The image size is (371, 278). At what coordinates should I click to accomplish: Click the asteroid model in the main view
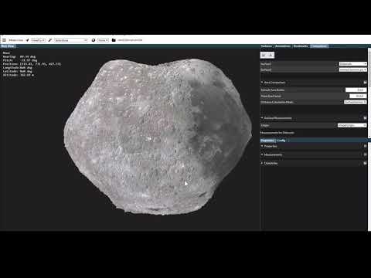pos(157,137)
